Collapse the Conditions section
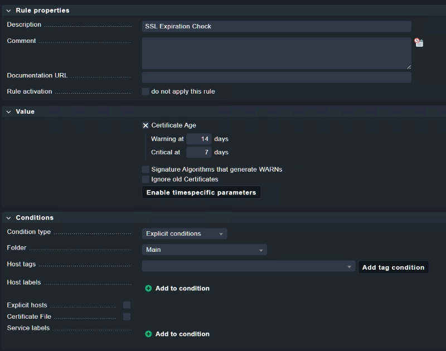 [x=9, y=218]
